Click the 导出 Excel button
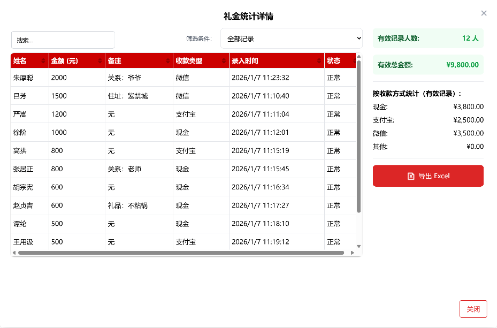Viewport: 497px width, 328px height. tap(428, 176)
